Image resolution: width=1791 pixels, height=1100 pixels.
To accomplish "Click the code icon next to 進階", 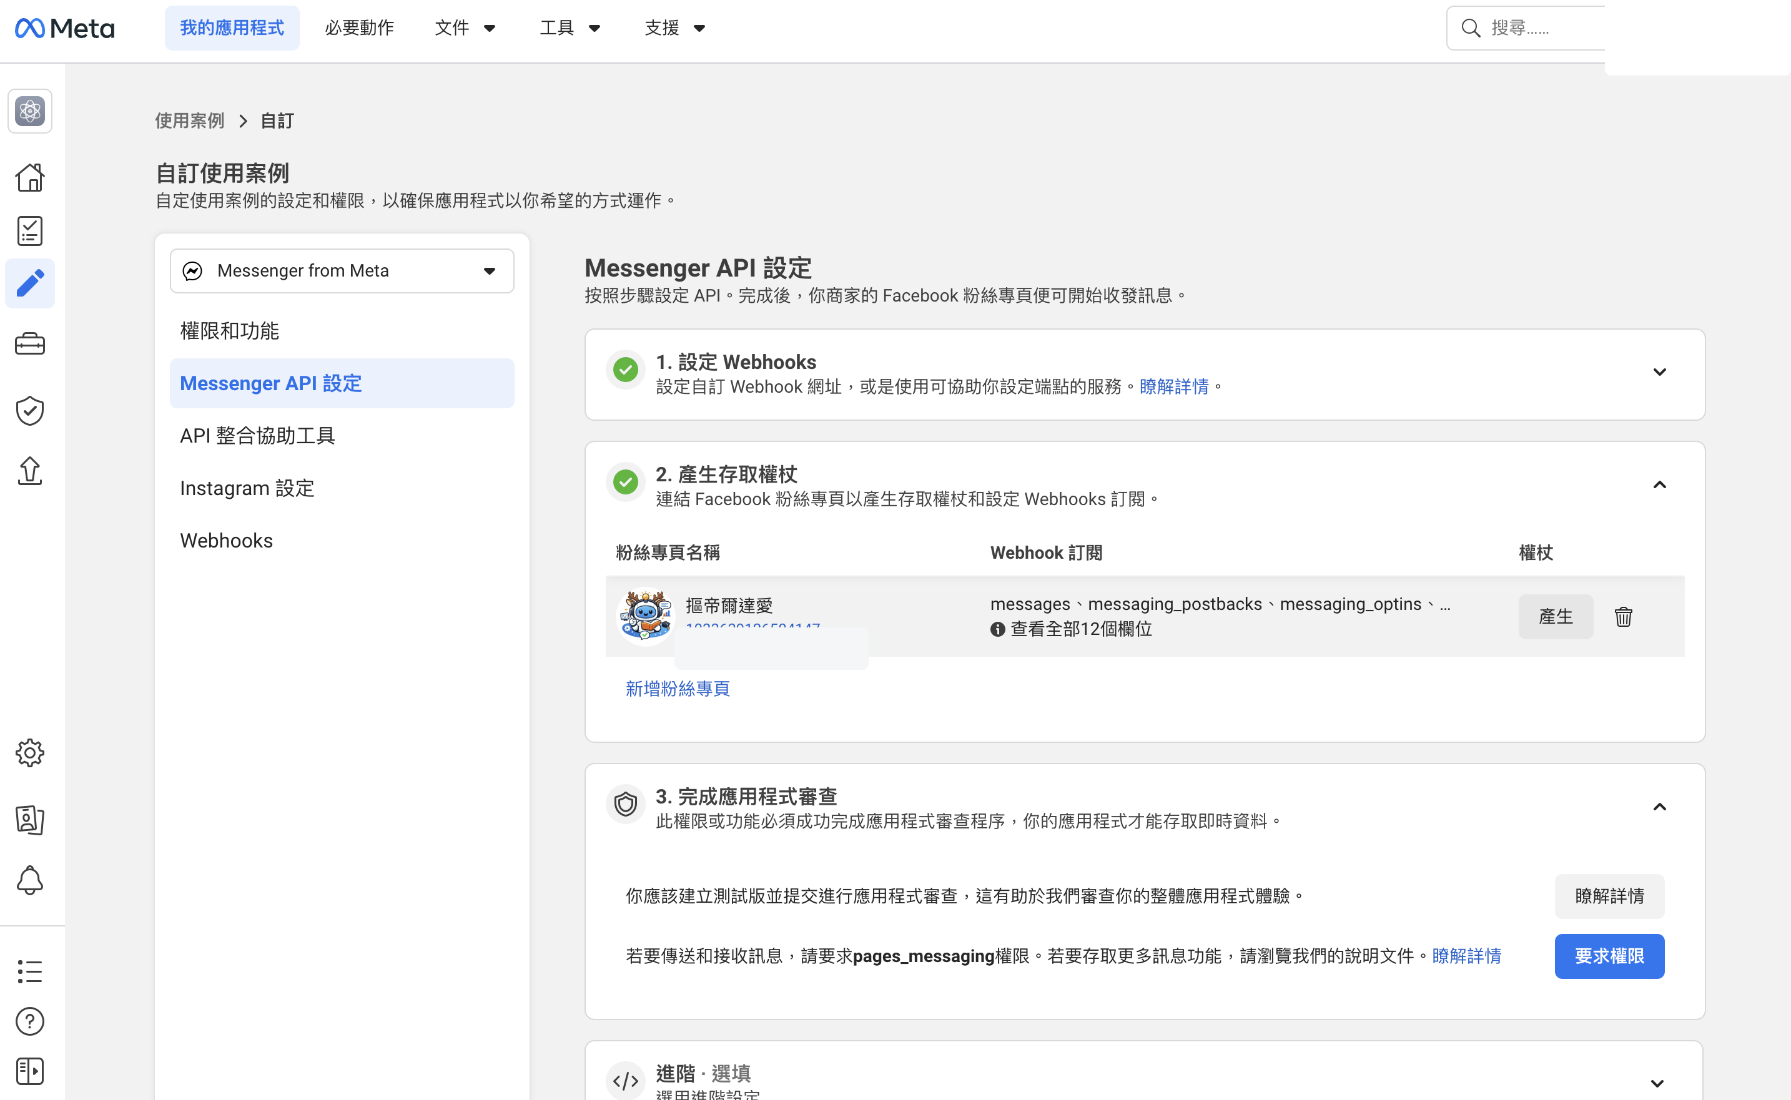I will [625, 1081].
